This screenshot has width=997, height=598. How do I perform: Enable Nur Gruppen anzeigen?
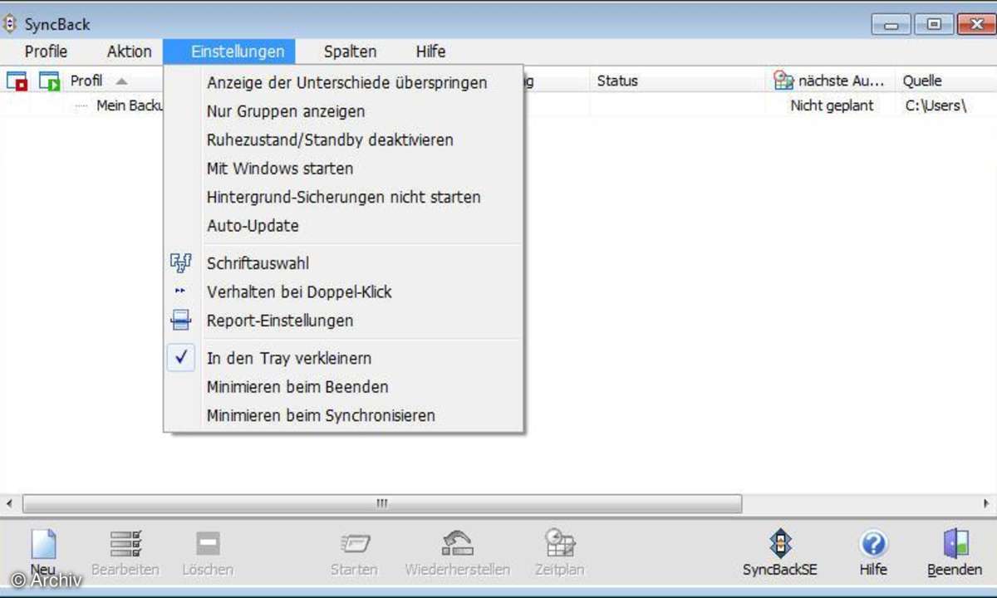click(344, 111)
